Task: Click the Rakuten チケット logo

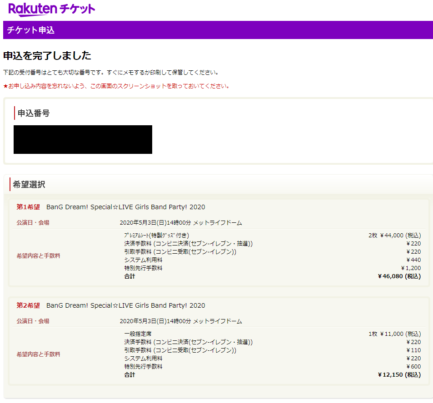Action: tap(52, 10)
